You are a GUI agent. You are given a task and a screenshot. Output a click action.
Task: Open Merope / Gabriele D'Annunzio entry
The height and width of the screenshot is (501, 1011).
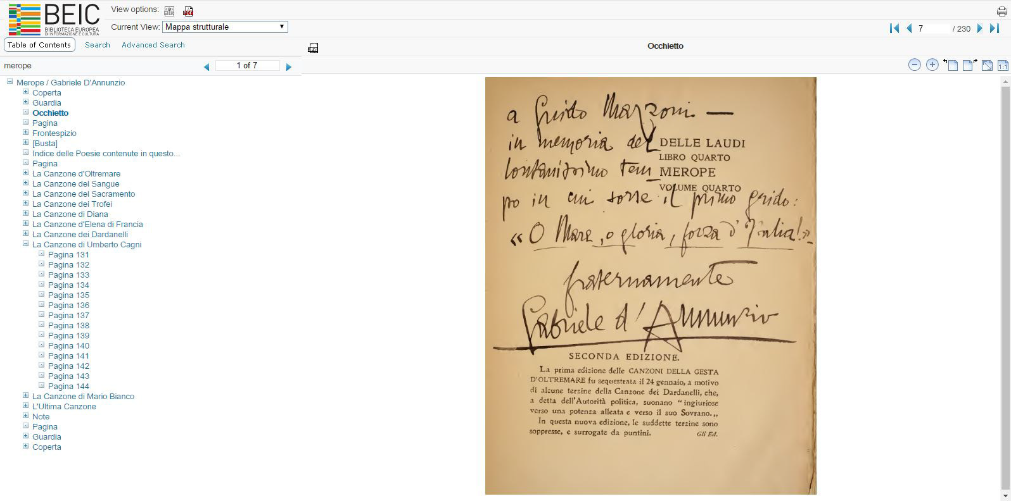tap(71, 82)
